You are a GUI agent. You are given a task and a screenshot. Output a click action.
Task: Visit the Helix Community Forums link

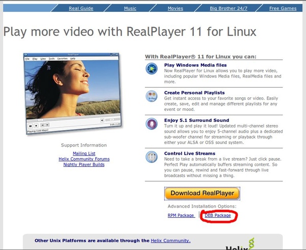(84, 159)
